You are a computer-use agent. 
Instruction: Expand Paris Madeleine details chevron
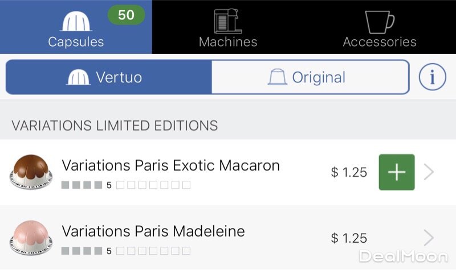429,237
